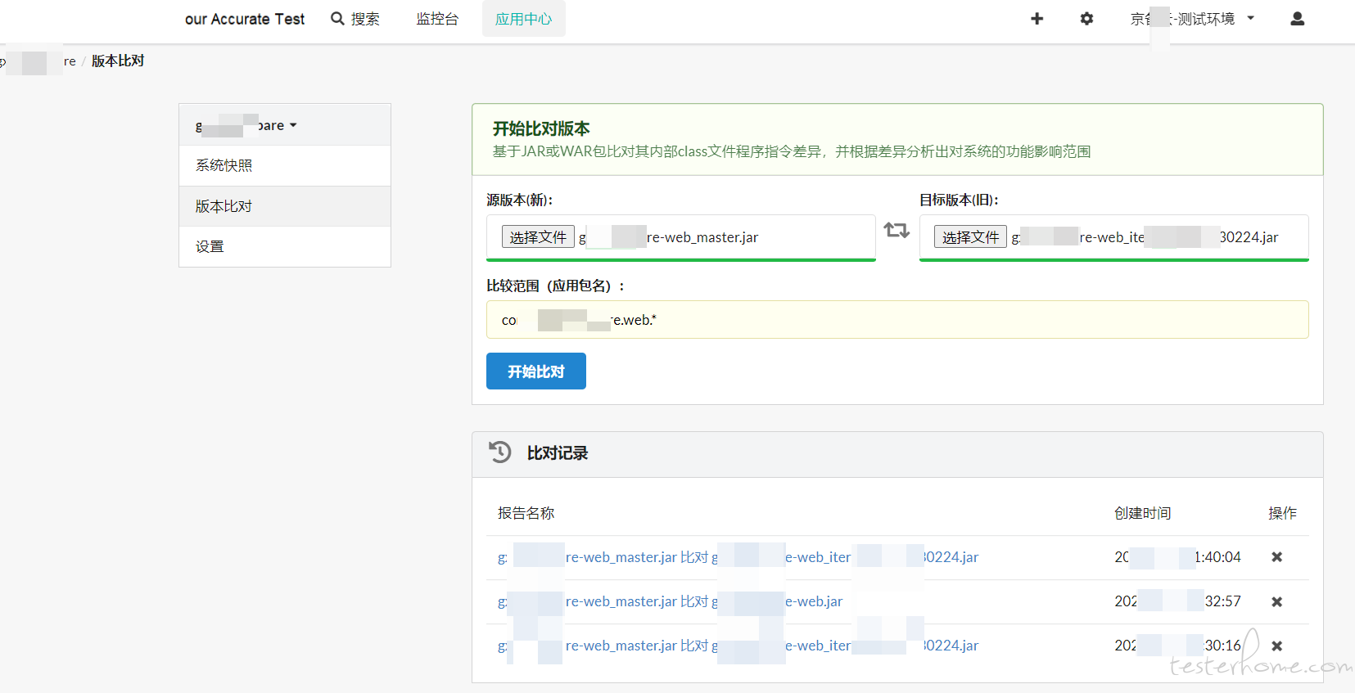Select 设置 in the sidebar
Screen dimensions: 1355x693
pyautogui.click(x=285, y=246)
